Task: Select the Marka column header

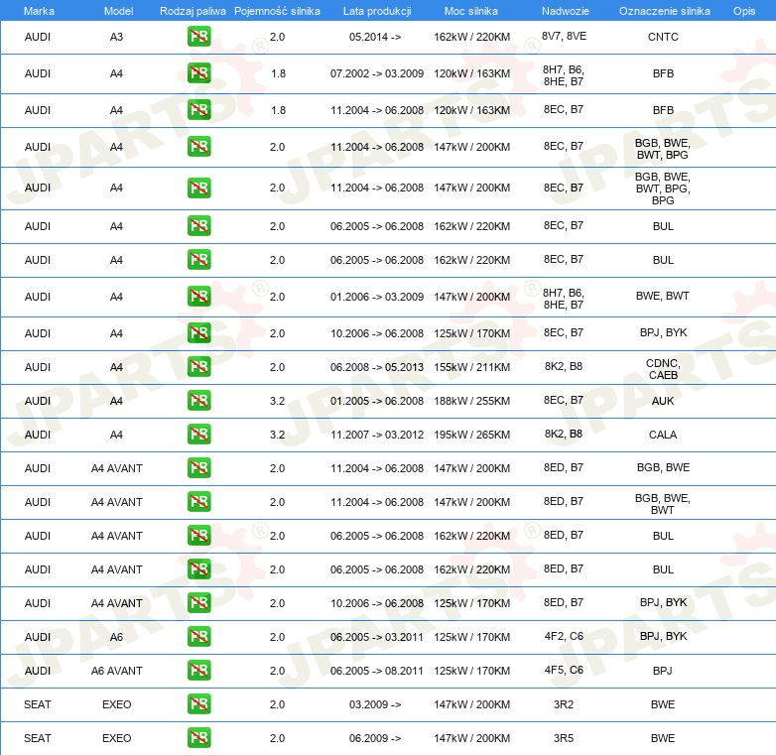Action: 39,11
